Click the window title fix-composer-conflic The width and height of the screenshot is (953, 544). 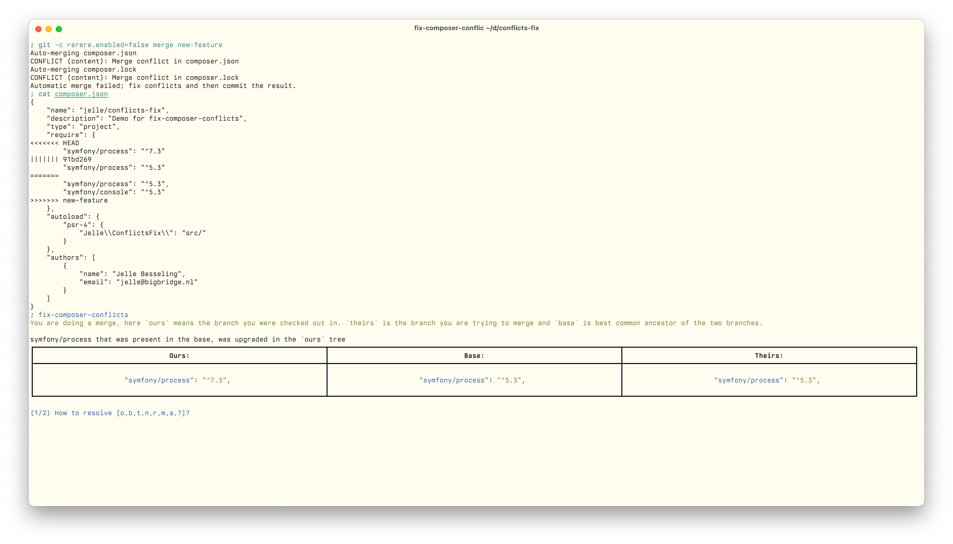point(448,28)
